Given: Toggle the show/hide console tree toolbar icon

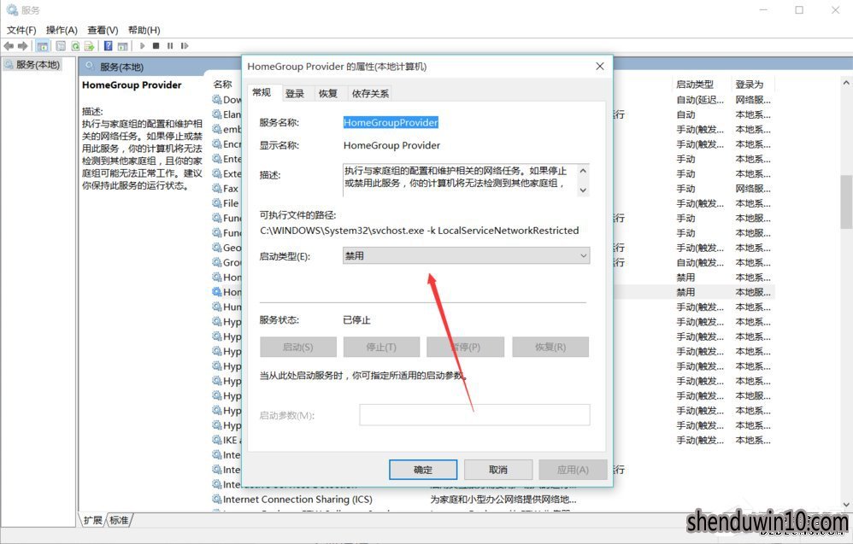Looking at the screenshot, I should coord(43,46).
